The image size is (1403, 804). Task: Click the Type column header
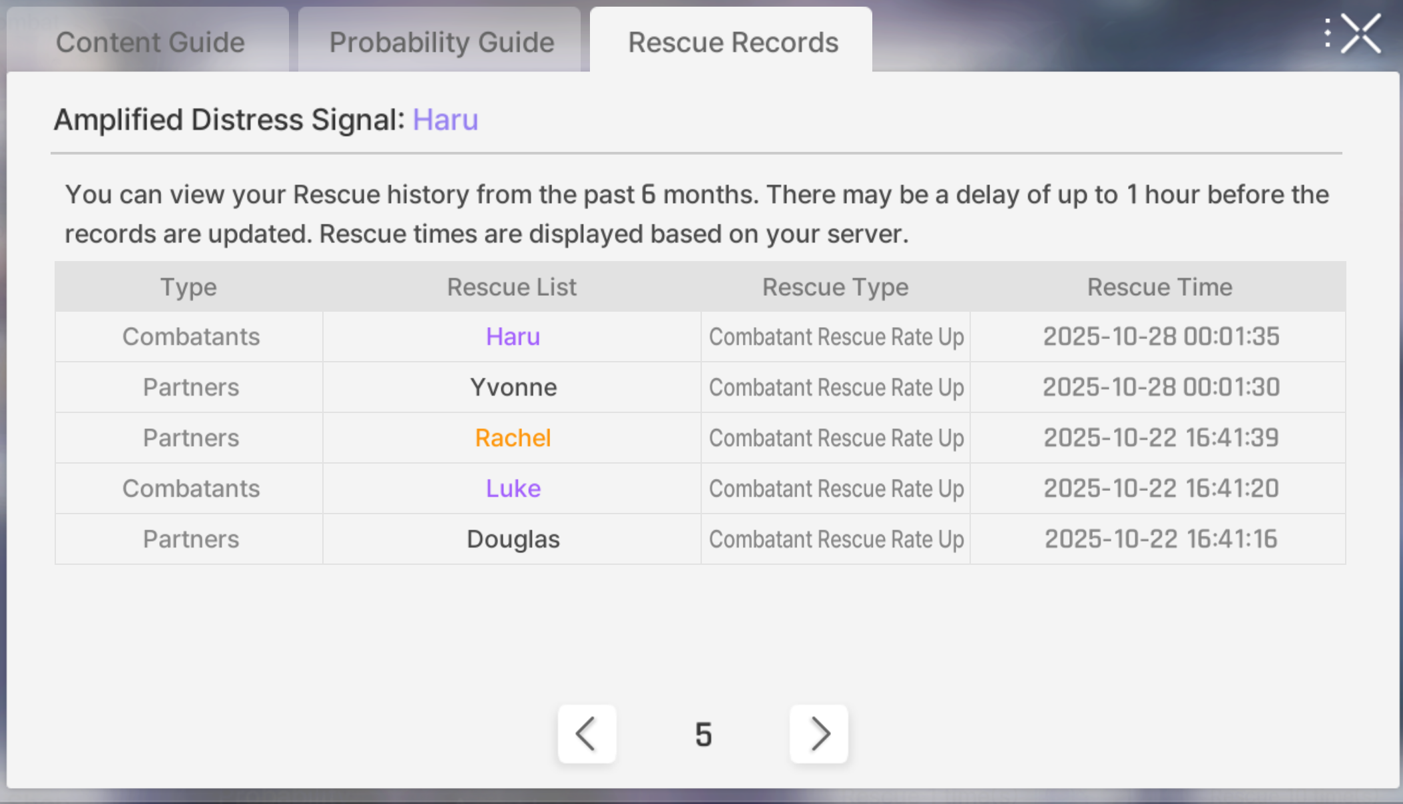(188, 287)
